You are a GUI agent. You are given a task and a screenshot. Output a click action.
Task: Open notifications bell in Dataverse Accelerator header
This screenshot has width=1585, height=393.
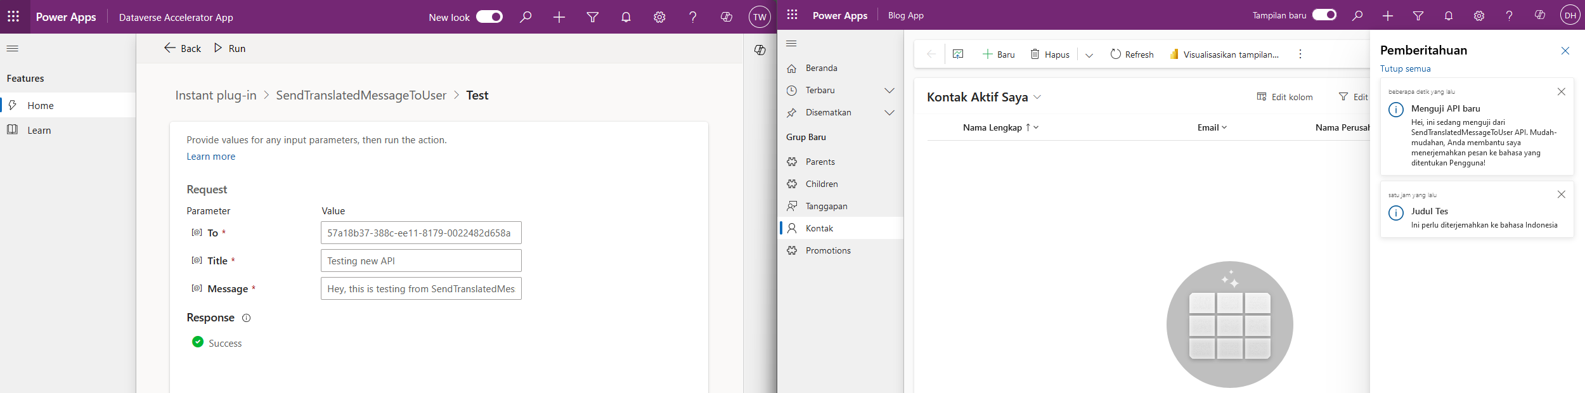pyautogui.click(x=626, y=17)
